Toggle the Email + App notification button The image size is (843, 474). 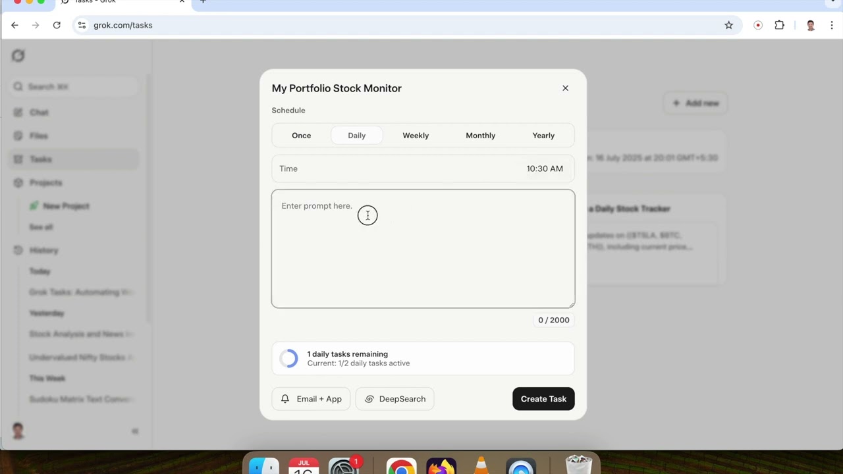[x=311, y=399]
